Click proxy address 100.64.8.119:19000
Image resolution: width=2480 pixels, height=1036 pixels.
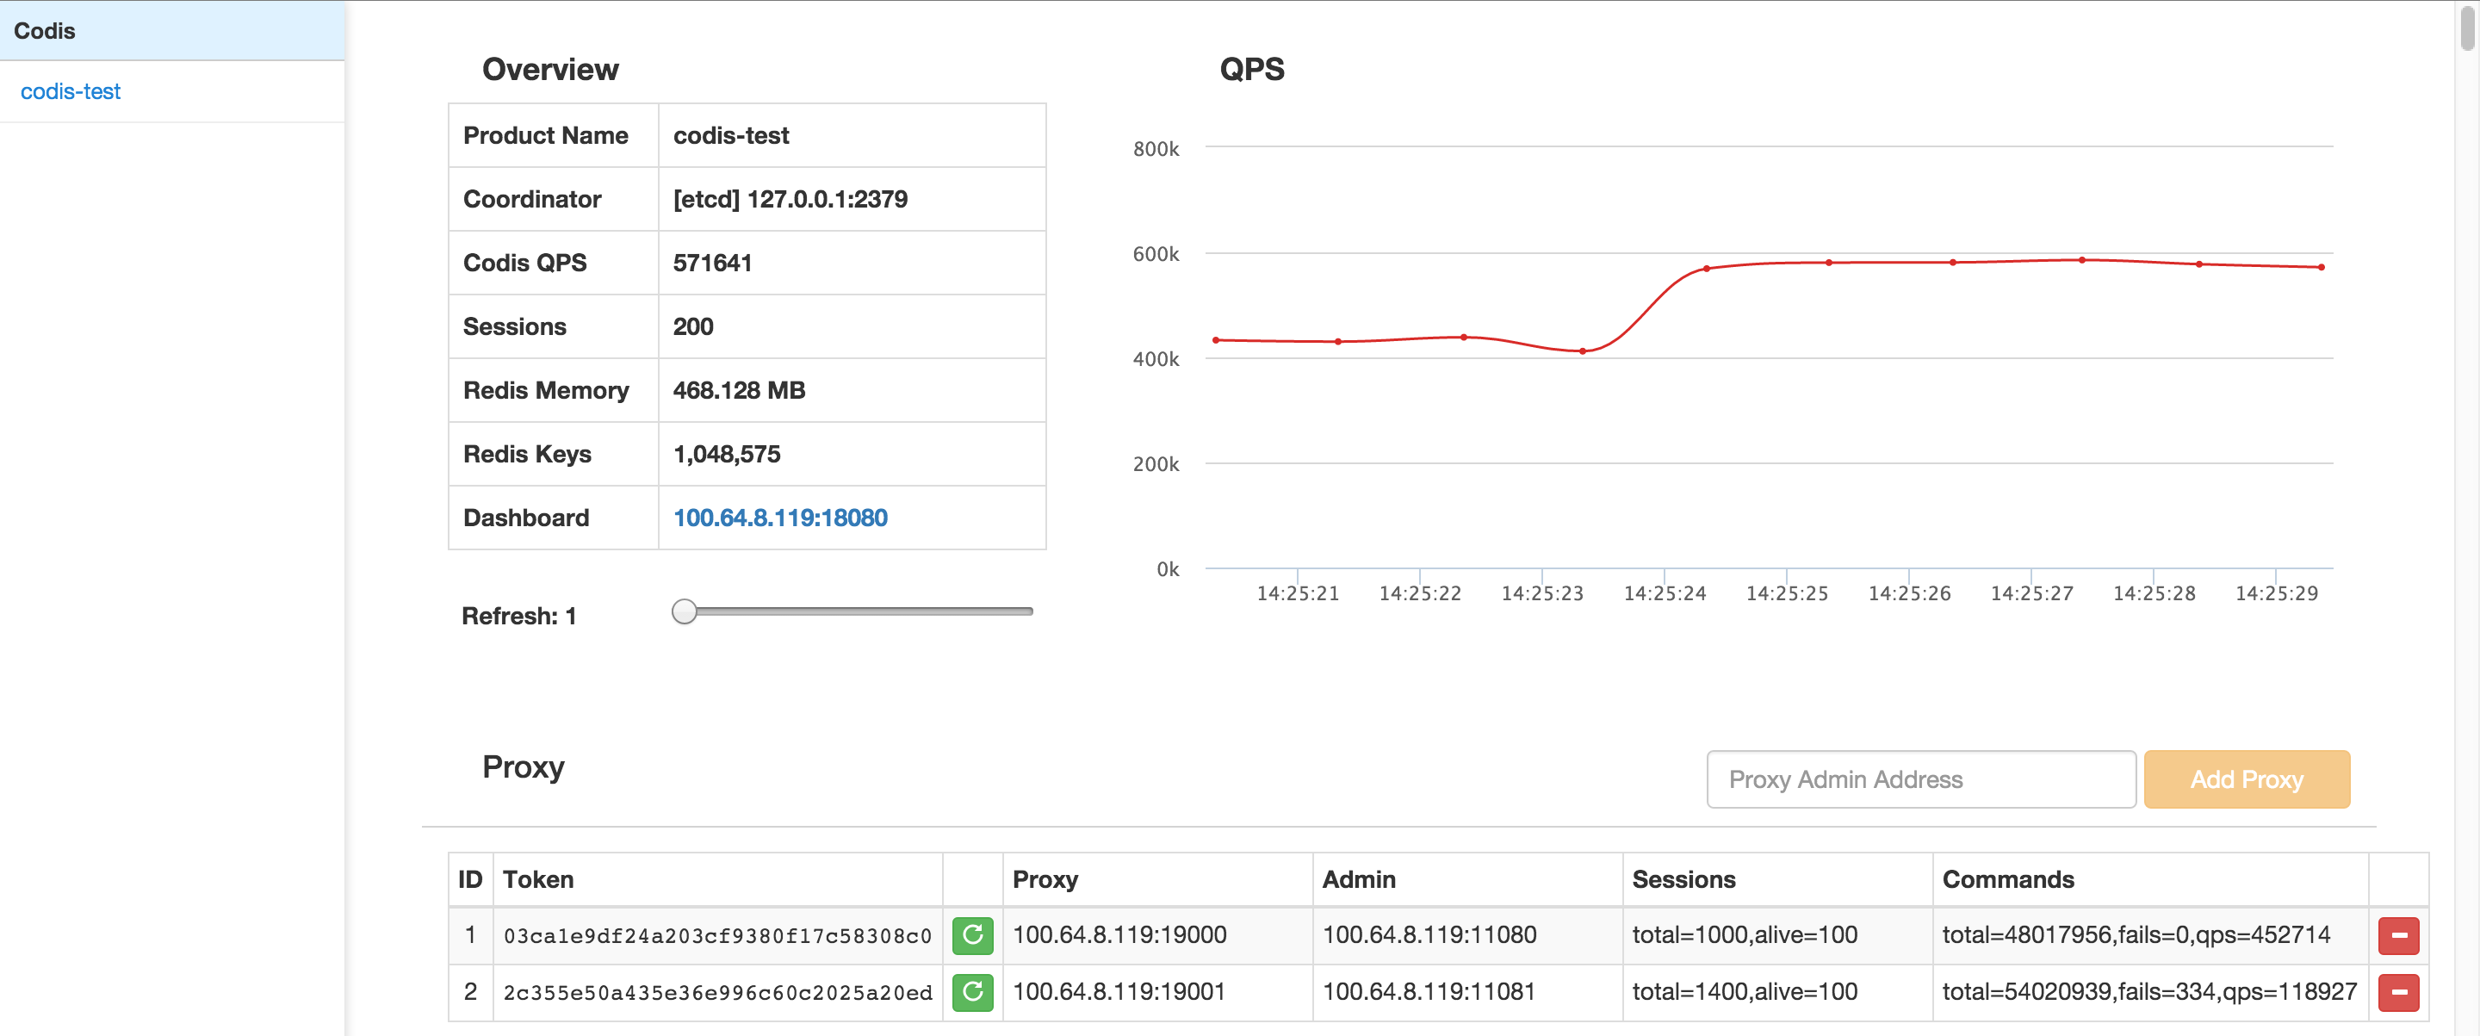(1119, 935)
